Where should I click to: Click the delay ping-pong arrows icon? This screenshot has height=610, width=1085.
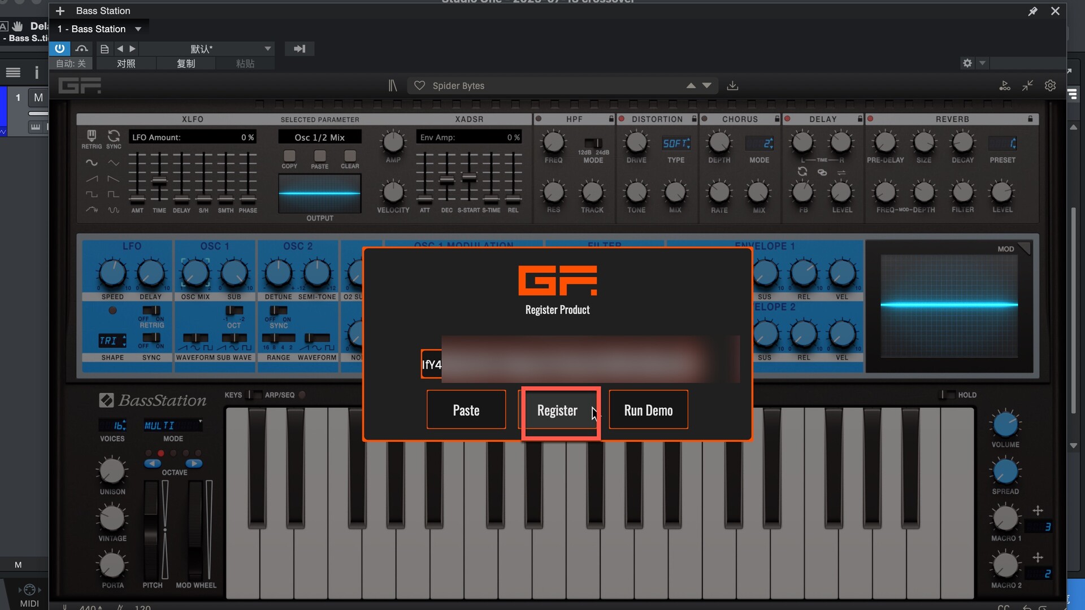coord(841,172)
